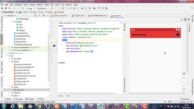Switch to Code only view mode
This screenshot has width=194, height=109.
[x=182, y=19]
